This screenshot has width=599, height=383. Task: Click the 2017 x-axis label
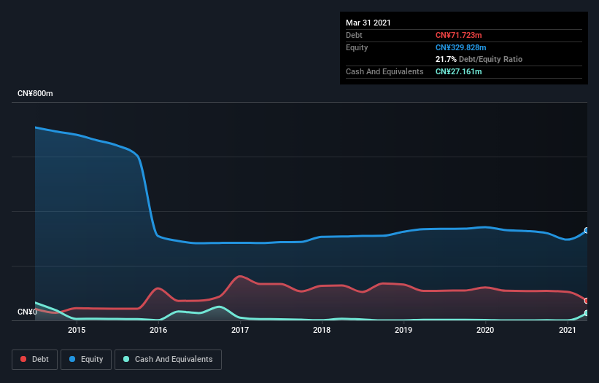[x=240, y=330]
